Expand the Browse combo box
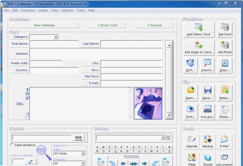 [x=163, y=137]
